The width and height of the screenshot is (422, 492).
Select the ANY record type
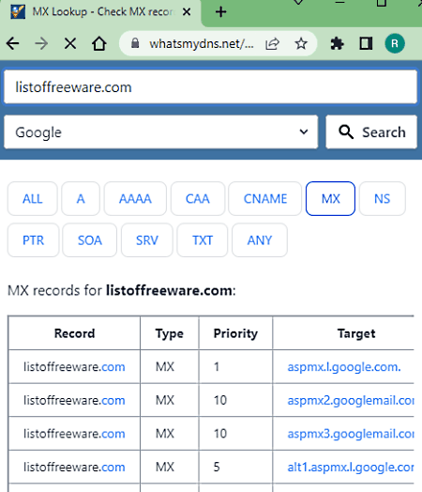pyautogui.click(x=260, y=240)
